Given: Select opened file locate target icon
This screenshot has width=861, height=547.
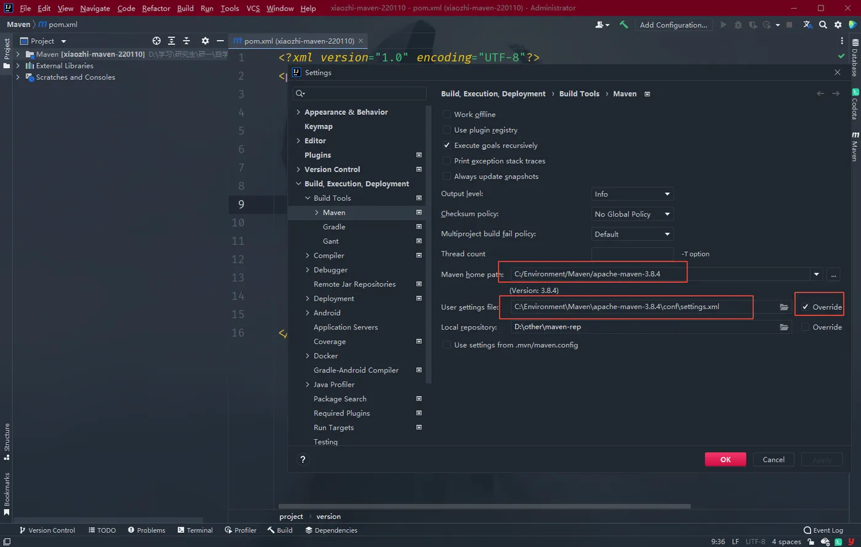Looking at the screenshot, I should (156, 41).
